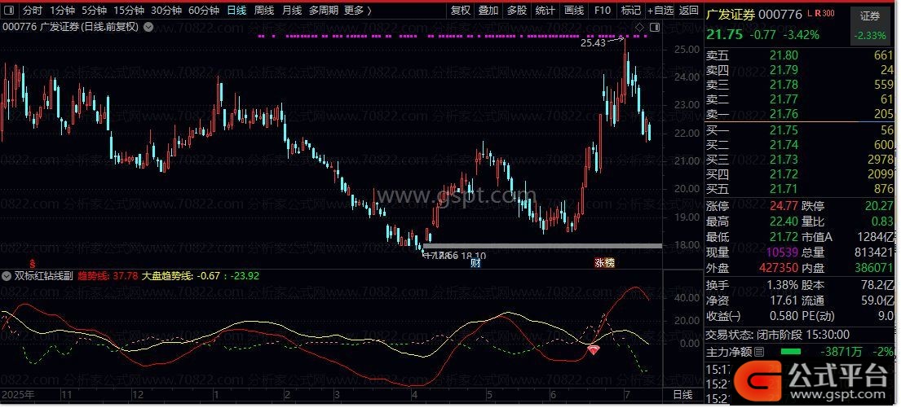Click the L margin trading badge

pyautogui.click(x=809, y=13)
